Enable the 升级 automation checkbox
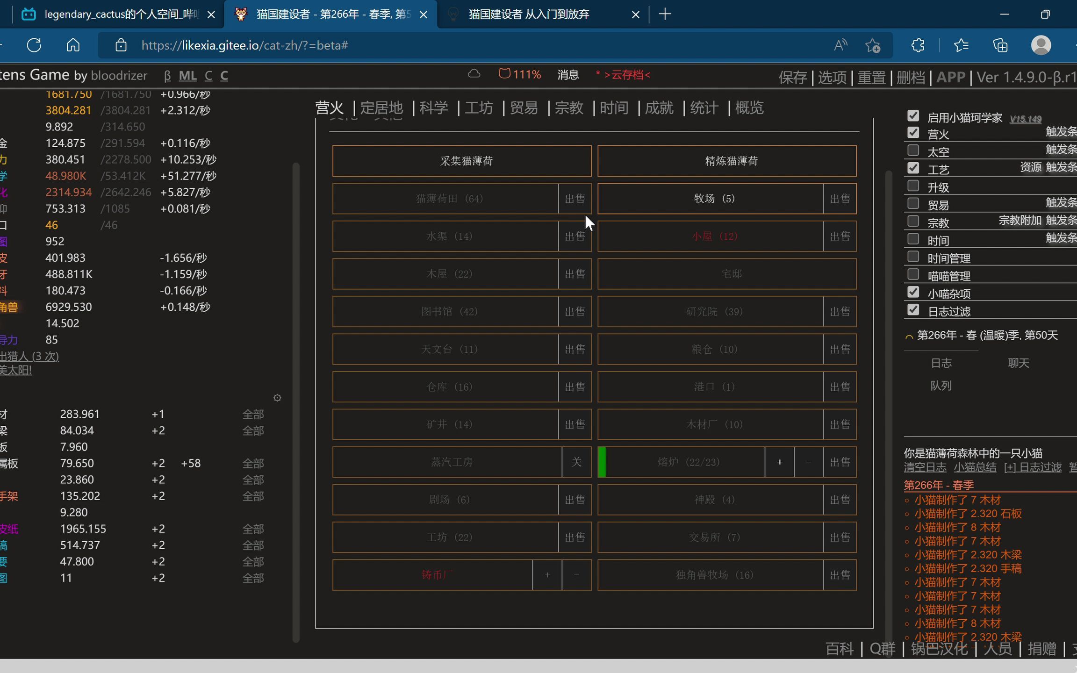This screenshot has height=673, width=1077. point(913,185)
